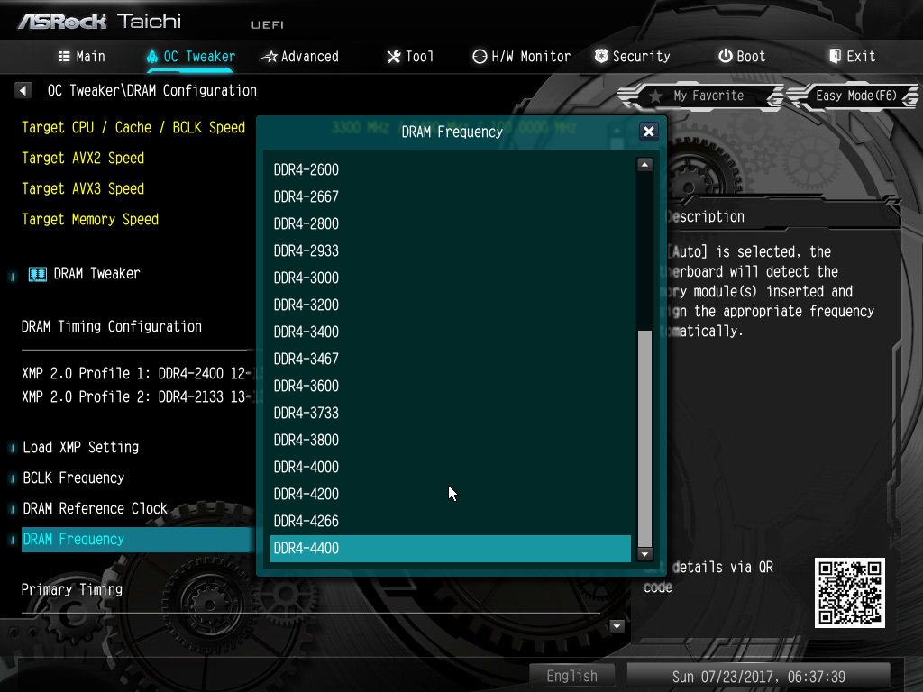
Task: Click the OC Tweaker rocket icon
Action: click(151, 57)
